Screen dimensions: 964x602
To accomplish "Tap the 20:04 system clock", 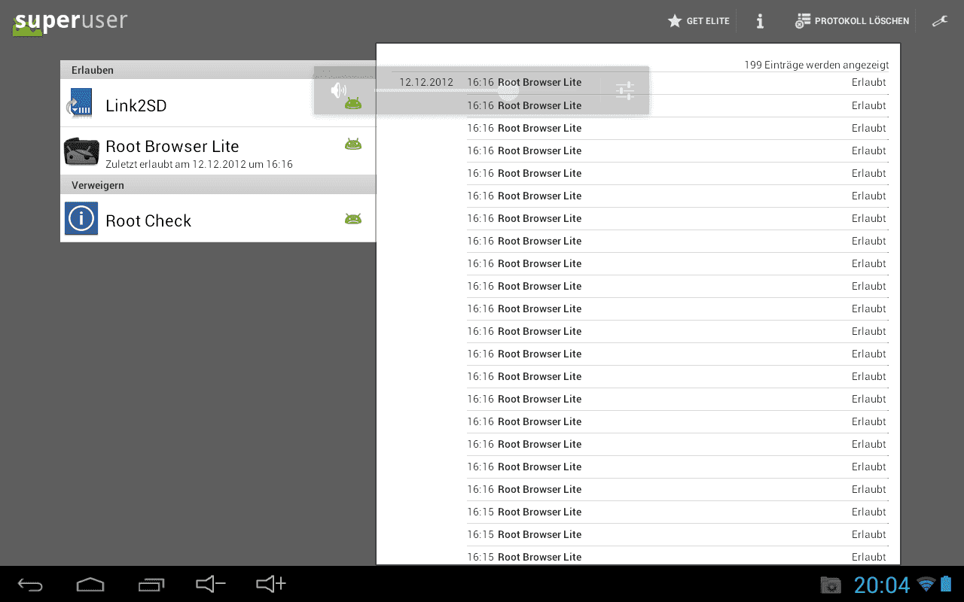I will (x=882, y=585).
